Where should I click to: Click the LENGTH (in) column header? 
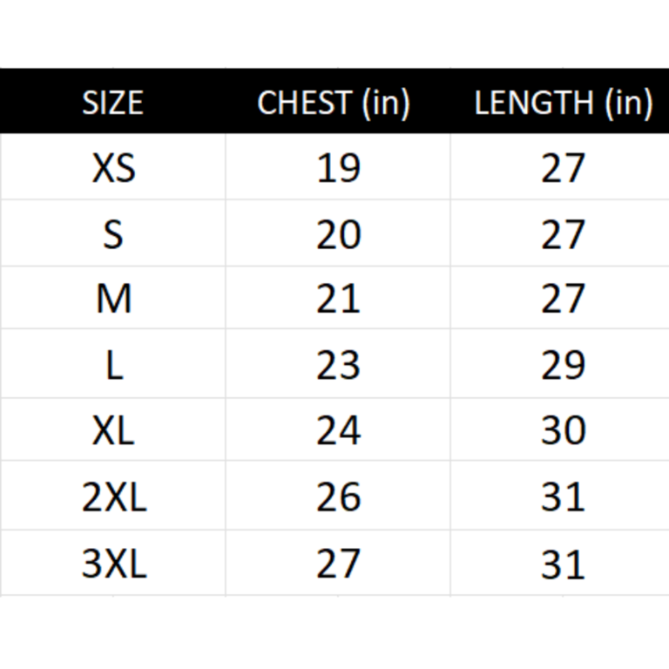[x=563, y=103]
